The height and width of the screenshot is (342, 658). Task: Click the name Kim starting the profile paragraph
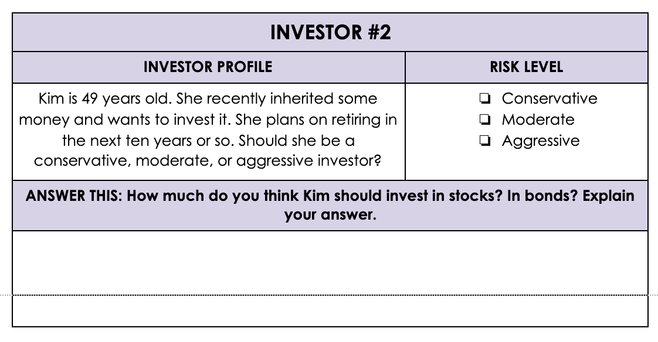click(52, 98)
